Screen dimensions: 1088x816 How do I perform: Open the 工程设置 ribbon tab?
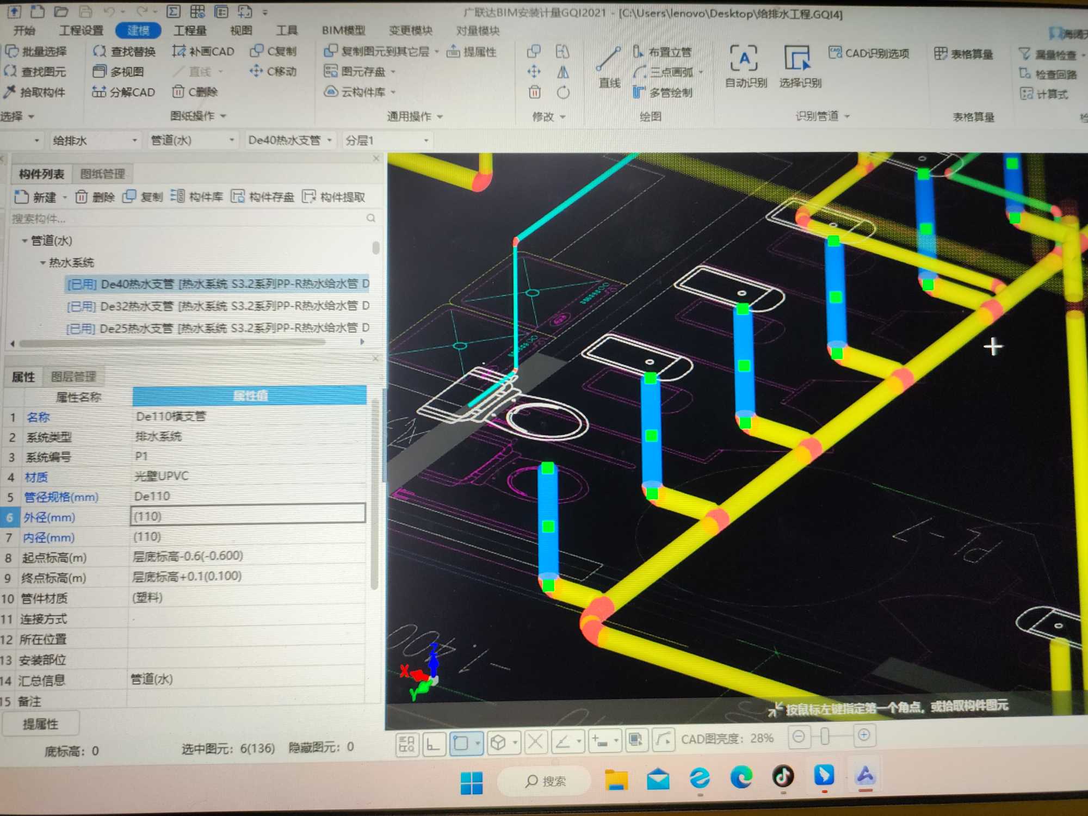pos(81,30)
